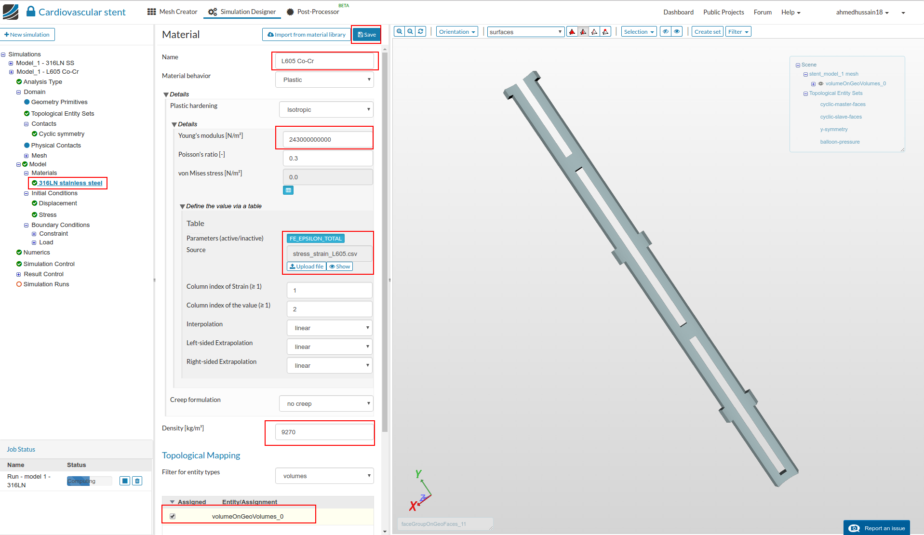Image resolution: width=924 pixels, height=535 pixels.
Task: Open Plastic hardening dropdown
Action: click(326, 109)
